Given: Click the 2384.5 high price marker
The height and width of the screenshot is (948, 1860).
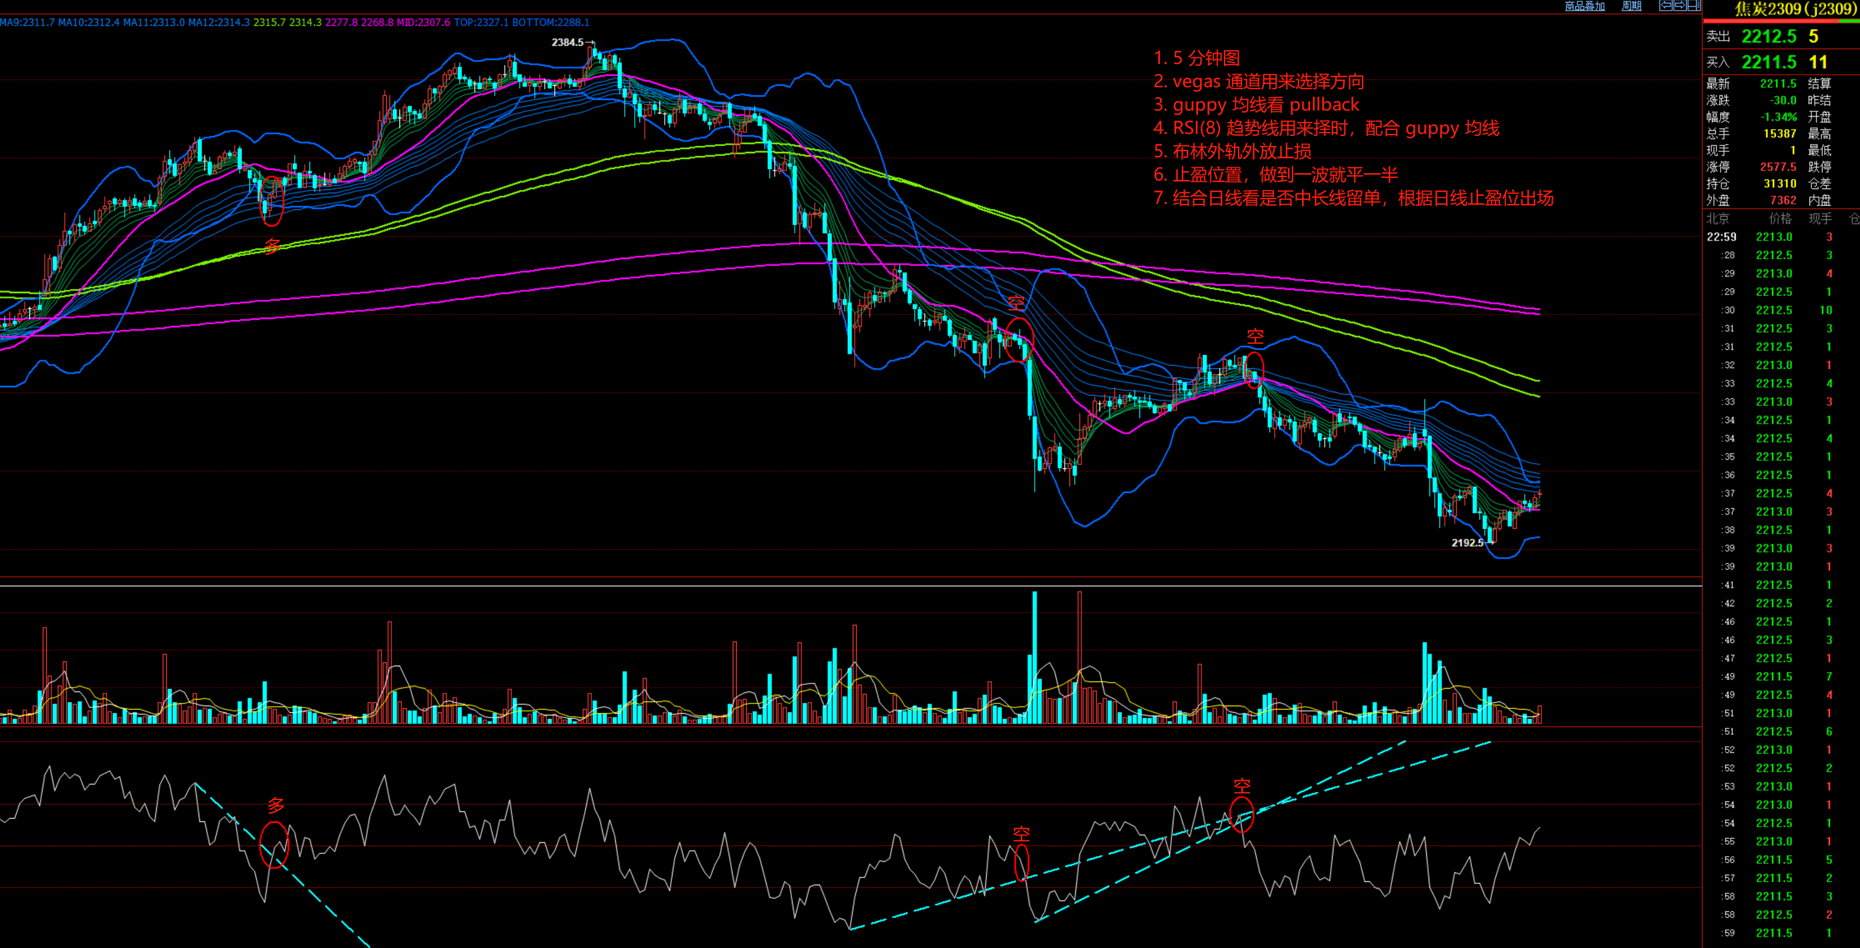Looking at the screenshot, I should point(567,43).
